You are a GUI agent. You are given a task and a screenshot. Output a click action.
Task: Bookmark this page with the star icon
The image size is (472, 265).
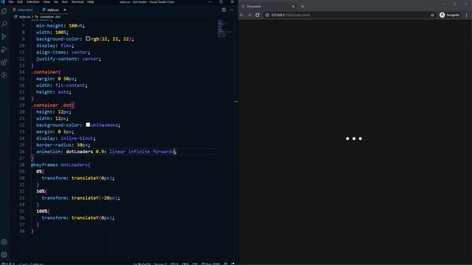point(432,15)
